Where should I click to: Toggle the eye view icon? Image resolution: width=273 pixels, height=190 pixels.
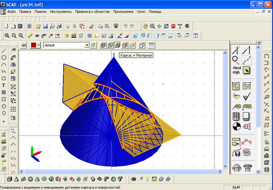click(38, 35)
